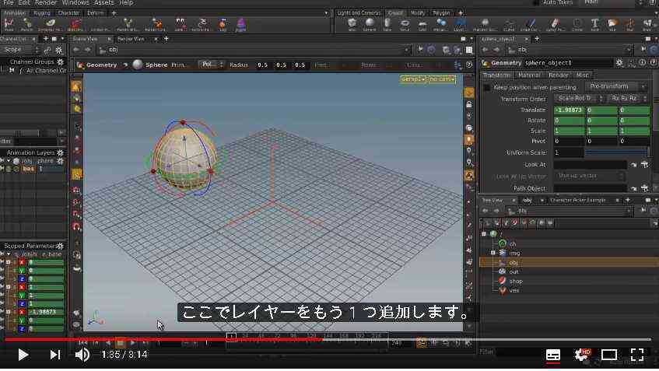This screenshot has width=659, height=371.
Task: Open the File menu
Action: pos(9,2)
